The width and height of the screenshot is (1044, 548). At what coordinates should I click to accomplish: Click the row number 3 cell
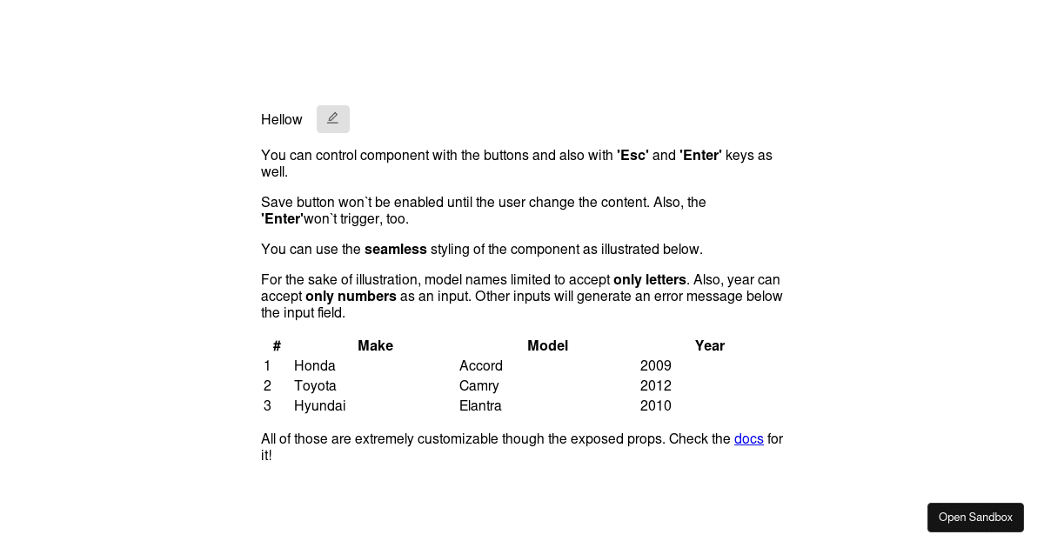(267, 405)
